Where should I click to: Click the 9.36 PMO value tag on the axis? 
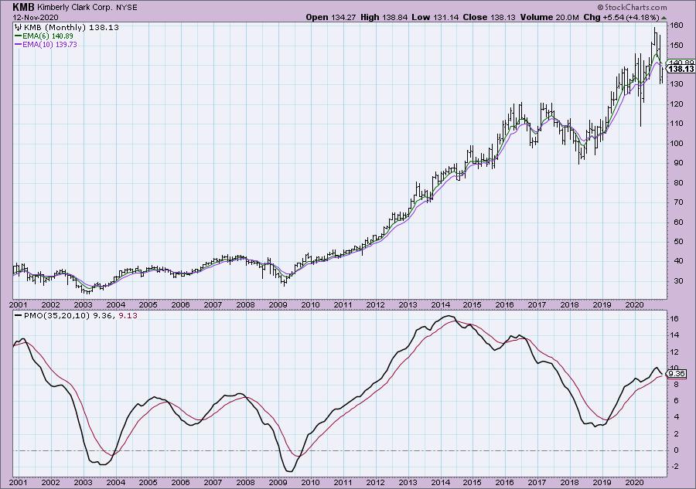pos(677,374)
